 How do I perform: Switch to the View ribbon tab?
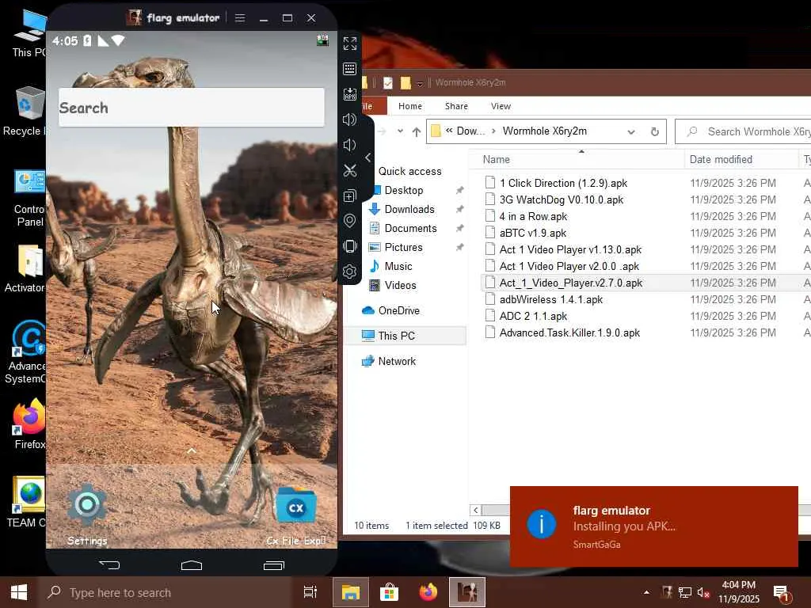pos(501,106)
